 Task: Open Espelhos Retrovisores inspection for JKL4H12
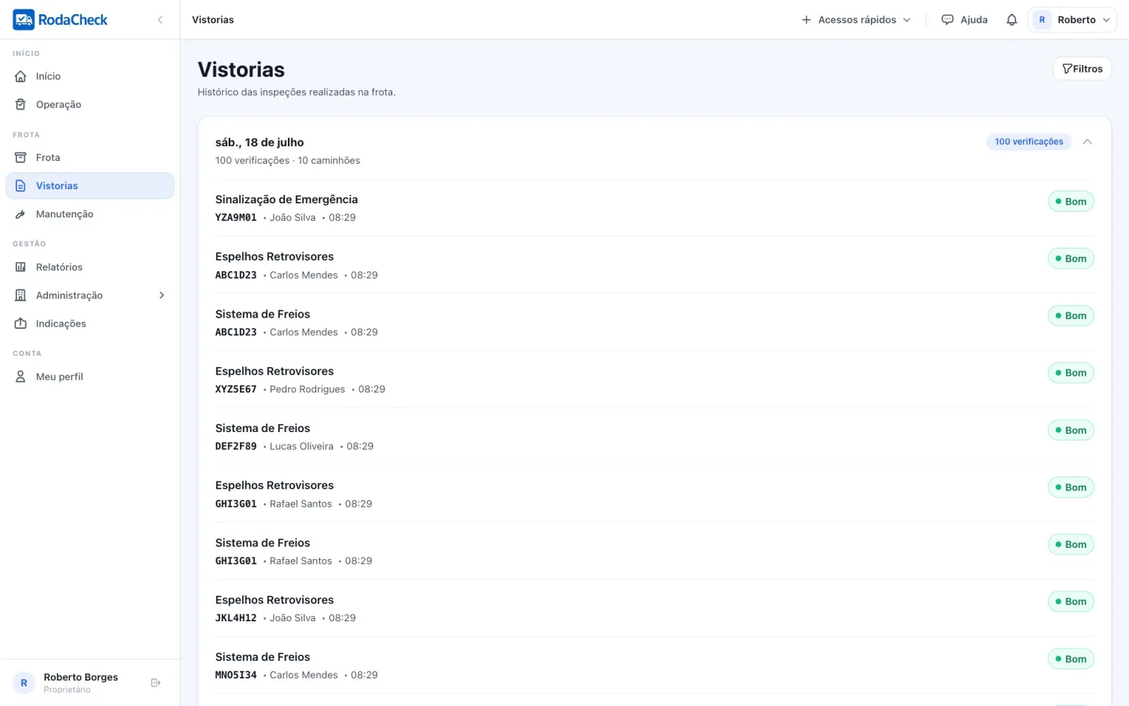pyautogui.click(x=655, y=608)
